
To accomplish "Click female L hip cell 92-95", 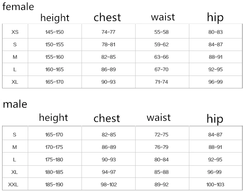I will point(216,69).
